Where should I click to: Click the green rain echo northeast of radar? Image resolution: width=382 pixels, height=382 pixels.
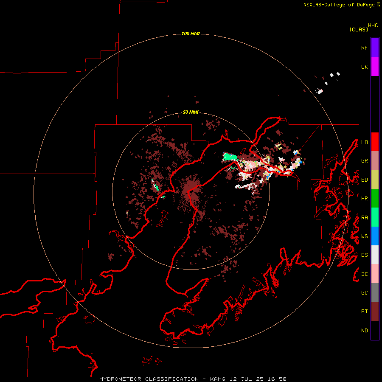pyautogui.click(x=230, y=157)
